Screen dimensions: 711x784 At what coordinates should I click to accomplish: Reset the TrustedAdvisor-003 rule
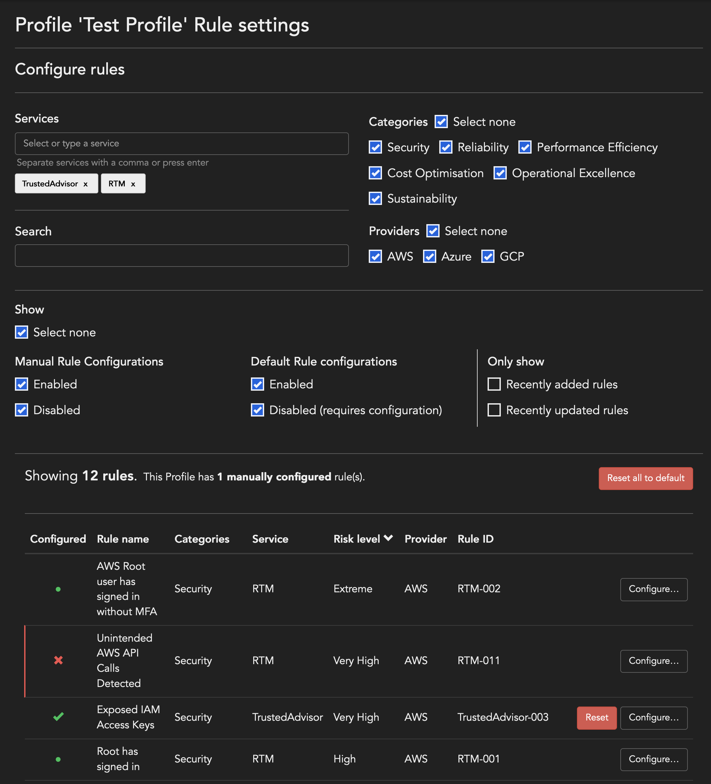597,717
